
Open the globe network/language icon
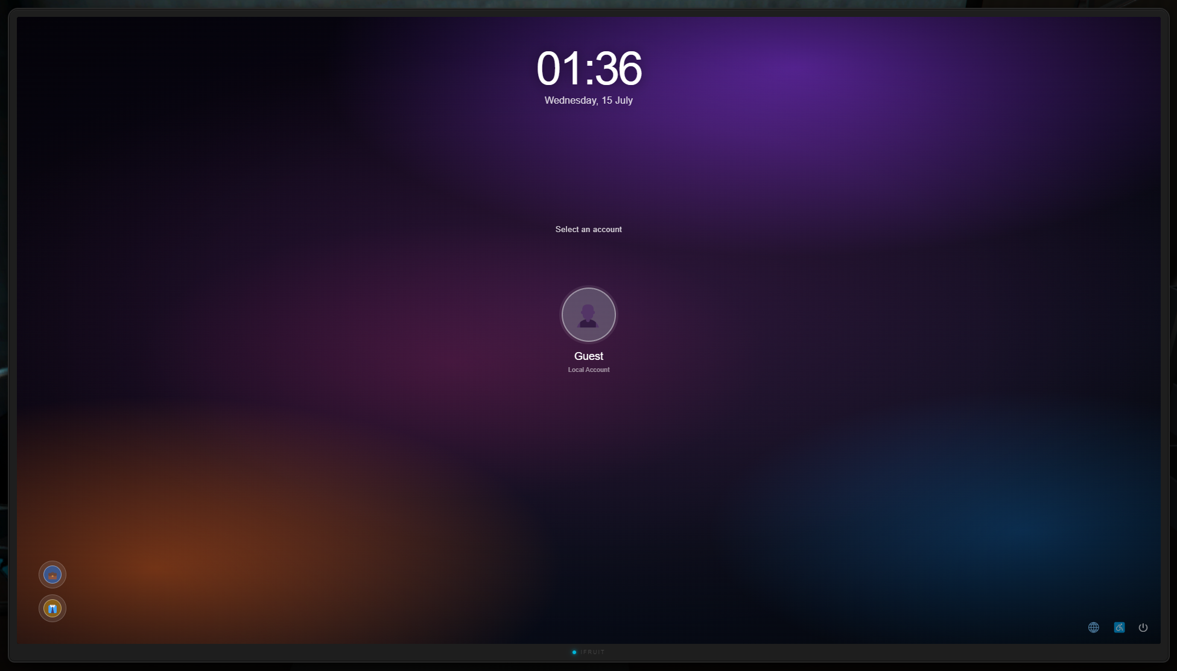point(1093,628)
